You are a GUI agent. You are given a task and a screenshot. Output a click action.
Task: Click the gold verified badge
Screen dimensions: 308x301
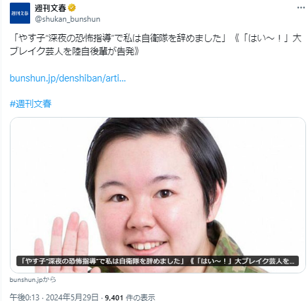coord(72,8)
